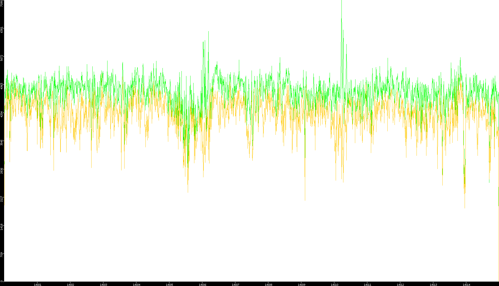Select the 709 vertical axis label
This screenshot has width=499, height=286.
[x=2, y=255]
